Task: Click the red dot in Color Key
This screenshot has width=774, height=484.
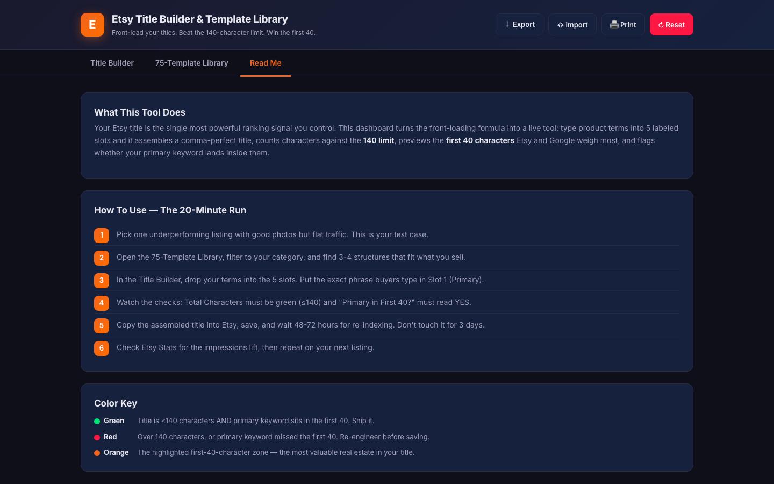Action: (97, 437)
